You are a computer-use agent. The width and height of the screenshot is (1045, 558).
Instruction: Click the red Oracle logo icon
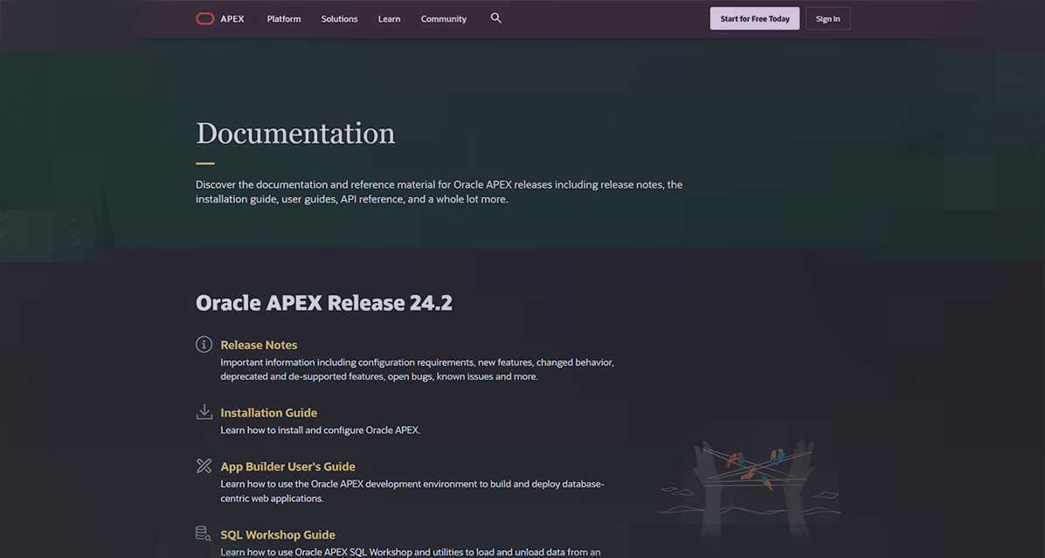pyautogui.click(x=204, y=18)
